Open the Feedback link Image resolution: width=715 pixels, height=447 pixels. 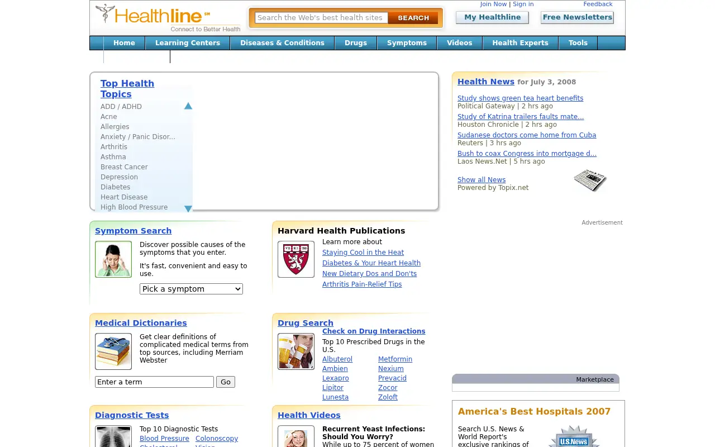click(x=598, y=4)
